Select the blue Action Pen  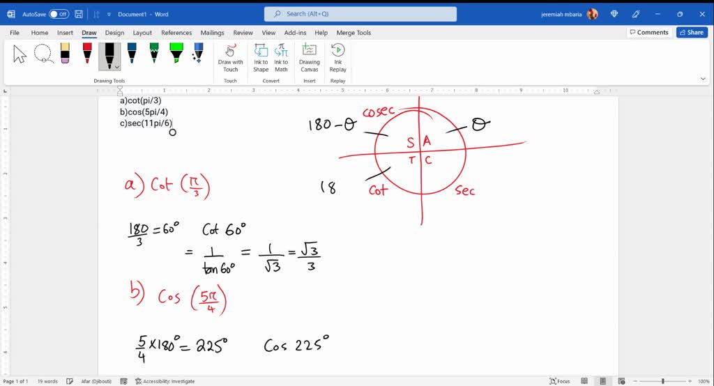click(x=198, y=53)
